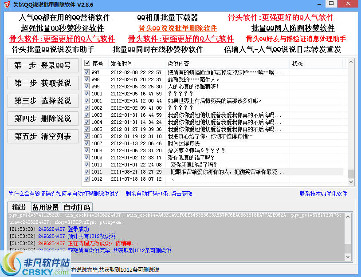Open link QQ相册批量下载器
The width and height of the screenshot is (361, 277).
tap(168, 18)
